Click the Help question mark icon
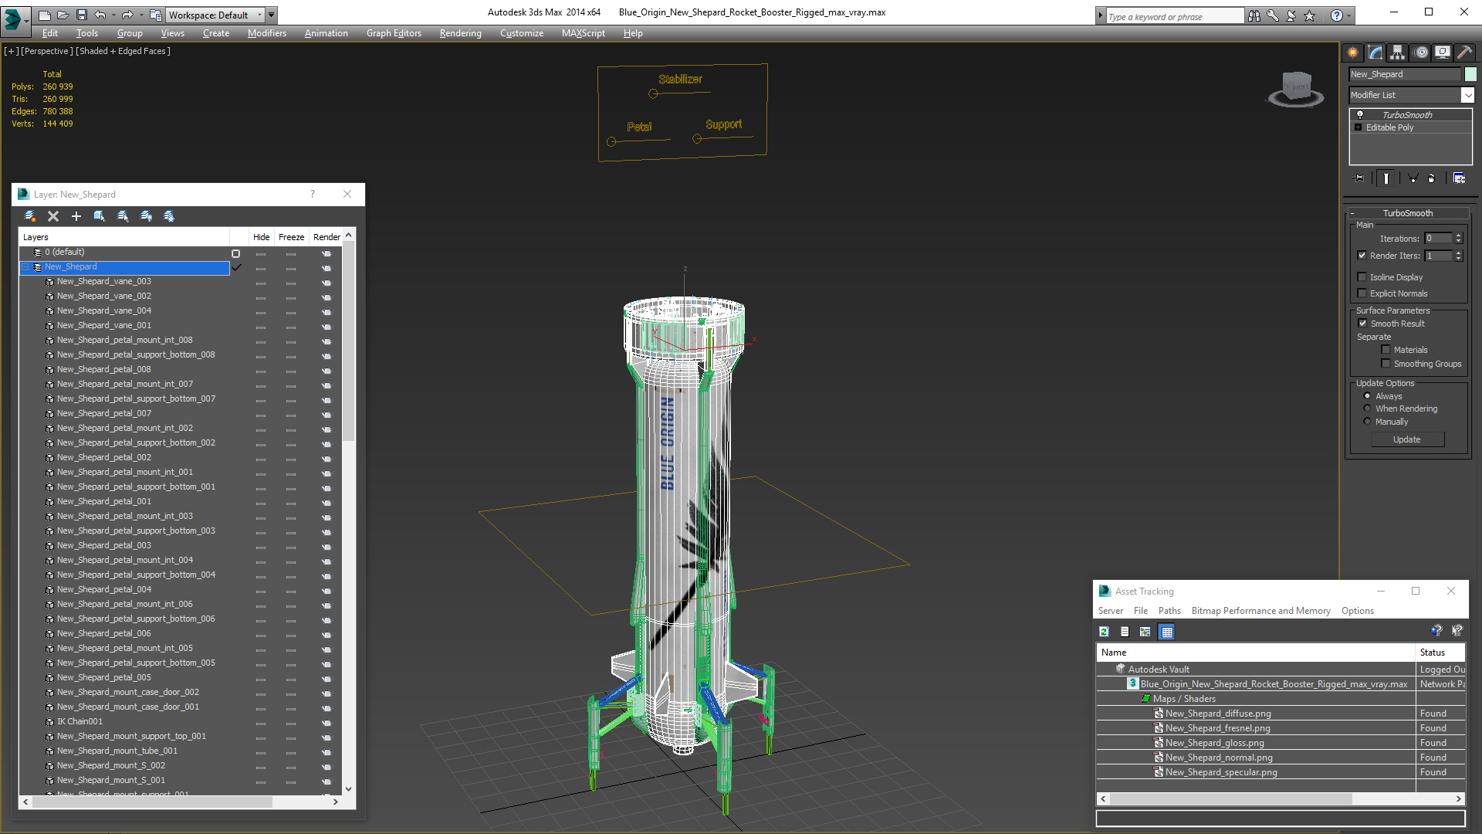1482x834 pixels. coord(1337,15)
